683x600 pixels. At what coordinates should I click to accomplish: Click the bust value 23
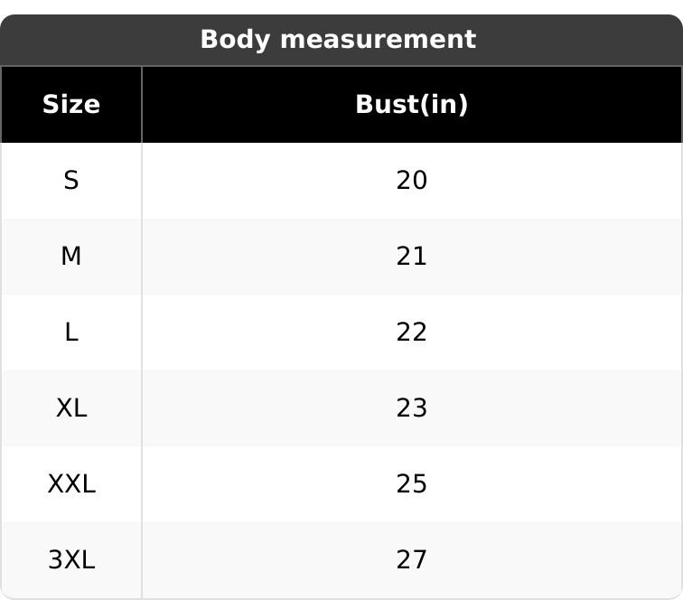coord(411,408)
